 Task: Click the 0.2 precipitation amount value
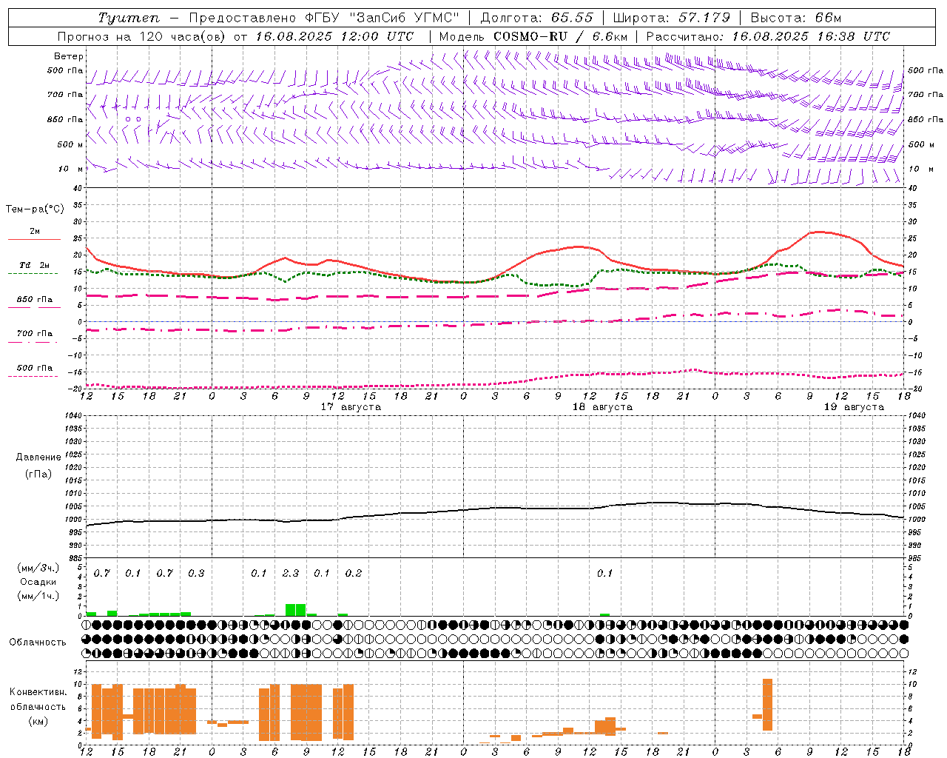coord(354,574)
